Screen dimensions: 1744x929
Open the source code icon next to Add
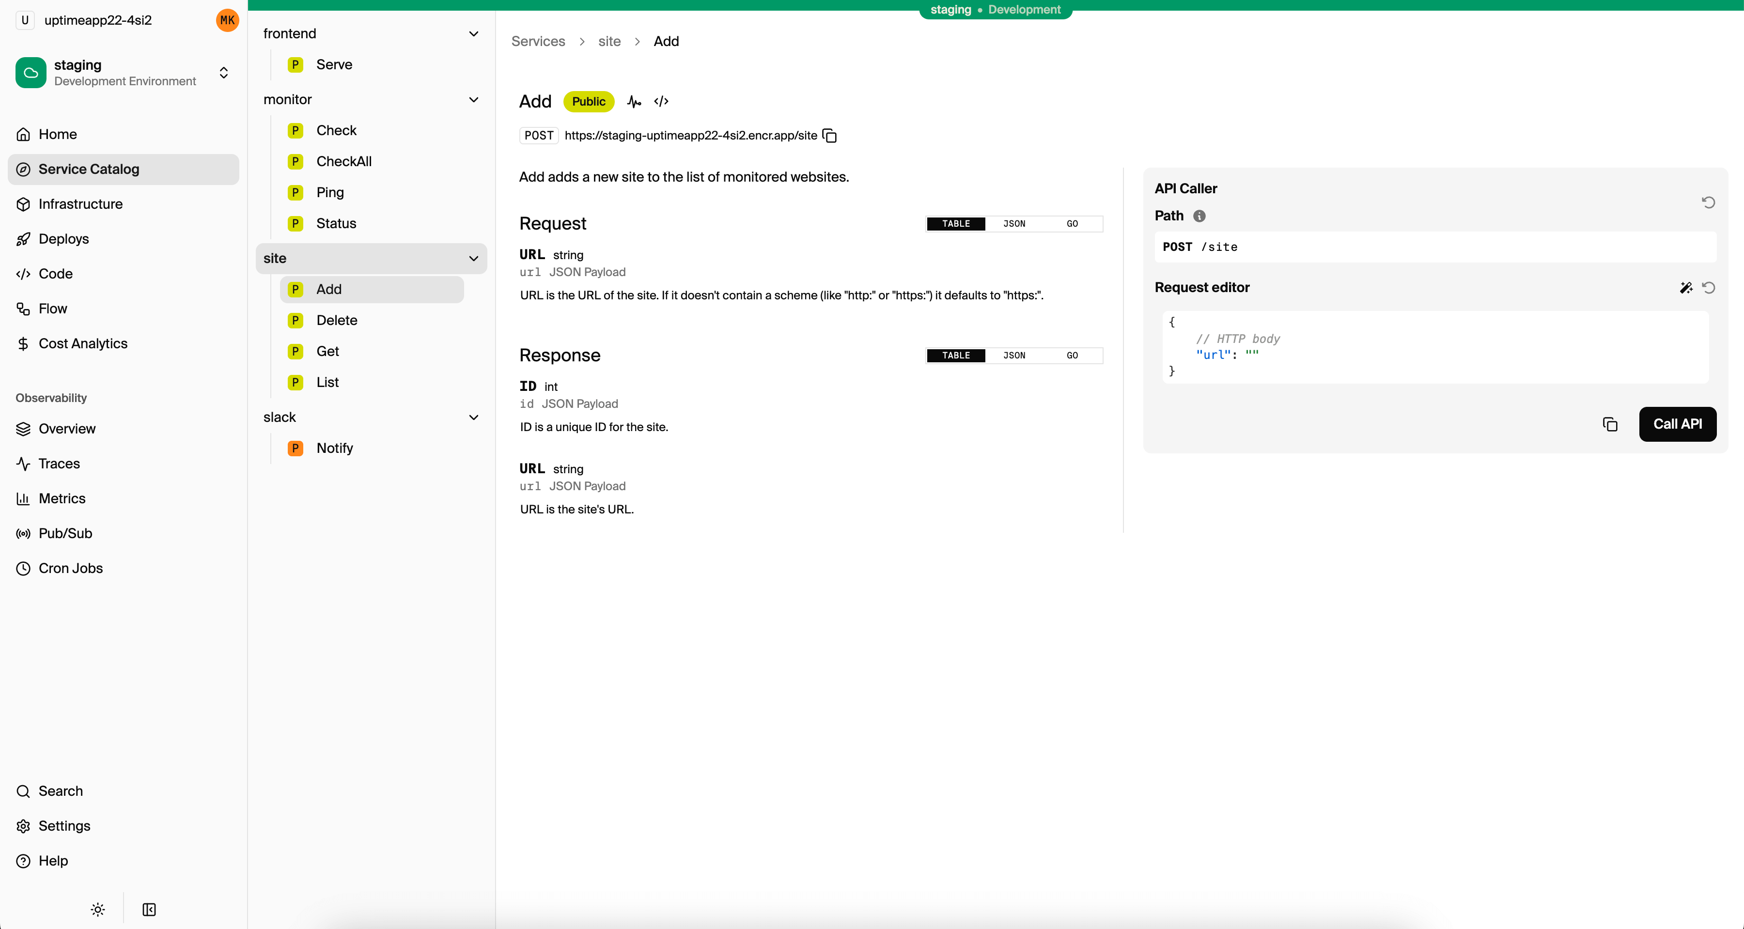point(661,102)
